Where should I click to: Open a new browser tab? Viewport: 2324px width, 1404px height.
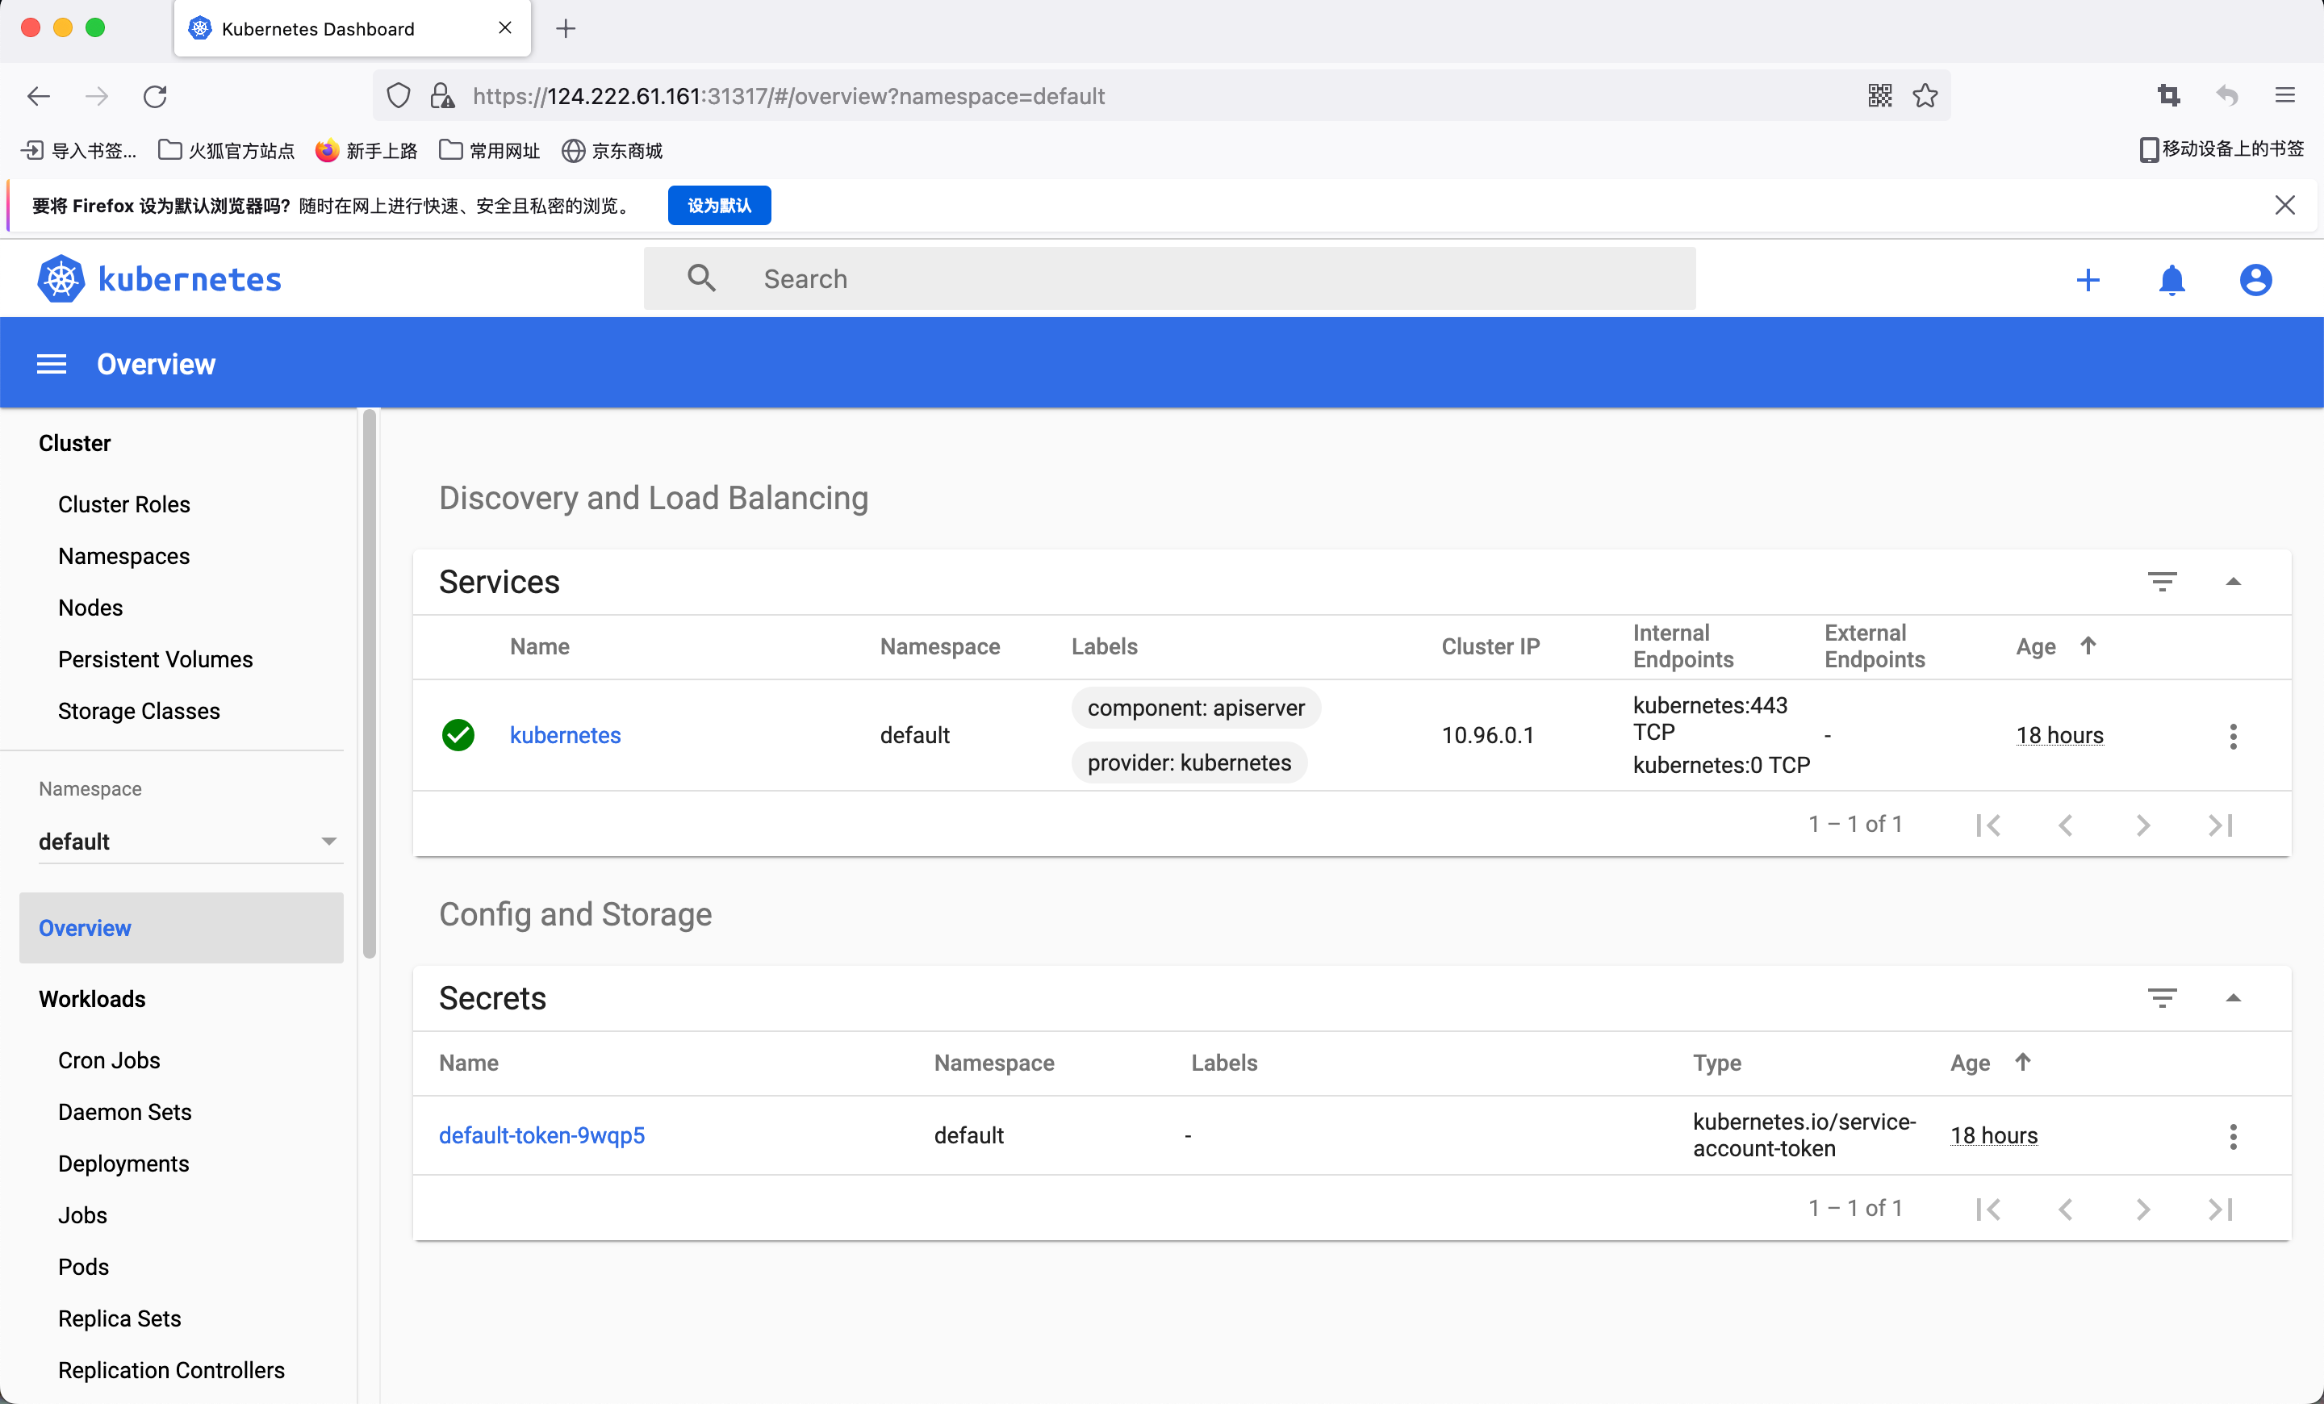pyautogui.click(x=565, y=29)
